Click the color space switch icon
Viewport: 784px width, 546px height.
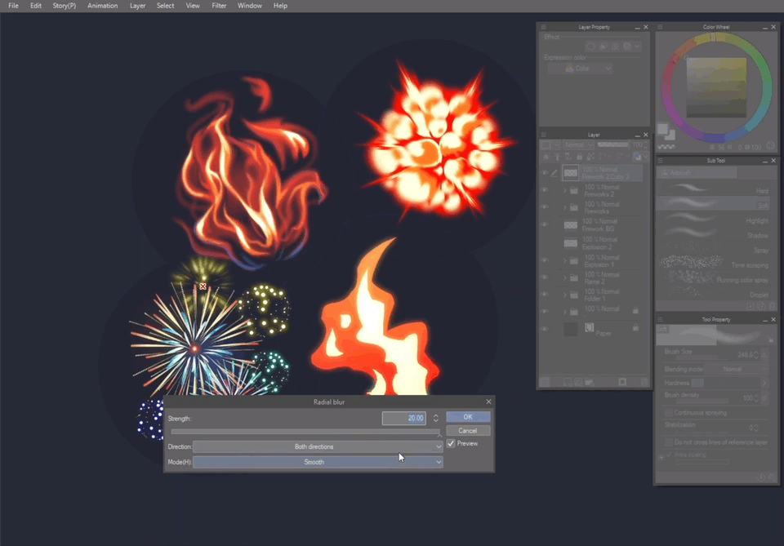pos(770,145)
